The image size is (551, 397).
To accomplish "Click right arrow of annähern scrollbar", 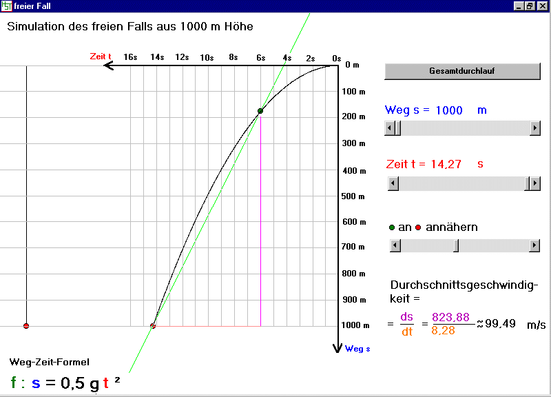I will (534, 245).
